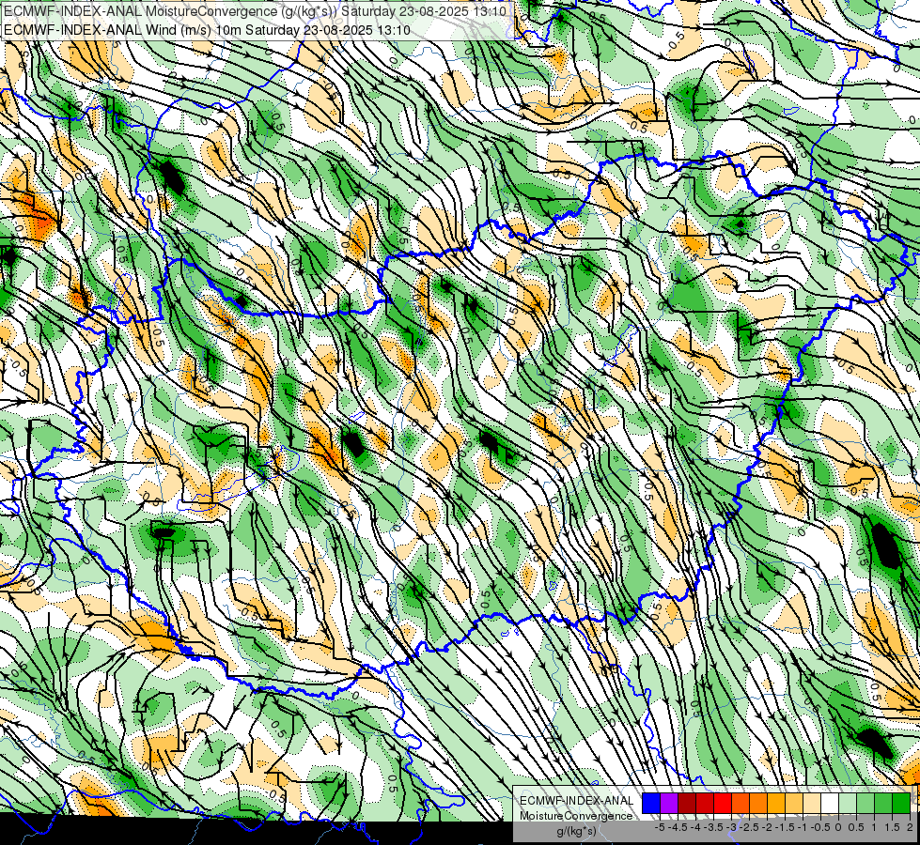The image size is (920, 845).
Task: Click the -4.5 legend tick label
Action: (x=678, y=827)
